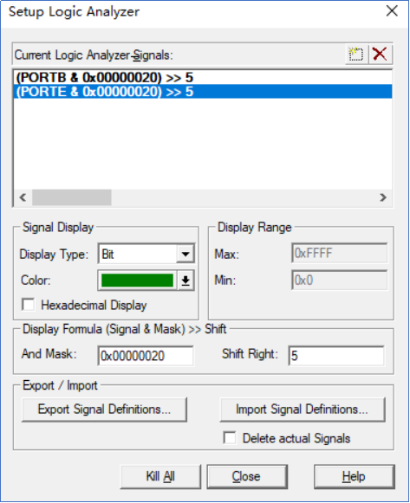Screen dimensions: 410x503
Task: Click the horizontal scrollbar thumb in signal list
Action: coord(72,197)
